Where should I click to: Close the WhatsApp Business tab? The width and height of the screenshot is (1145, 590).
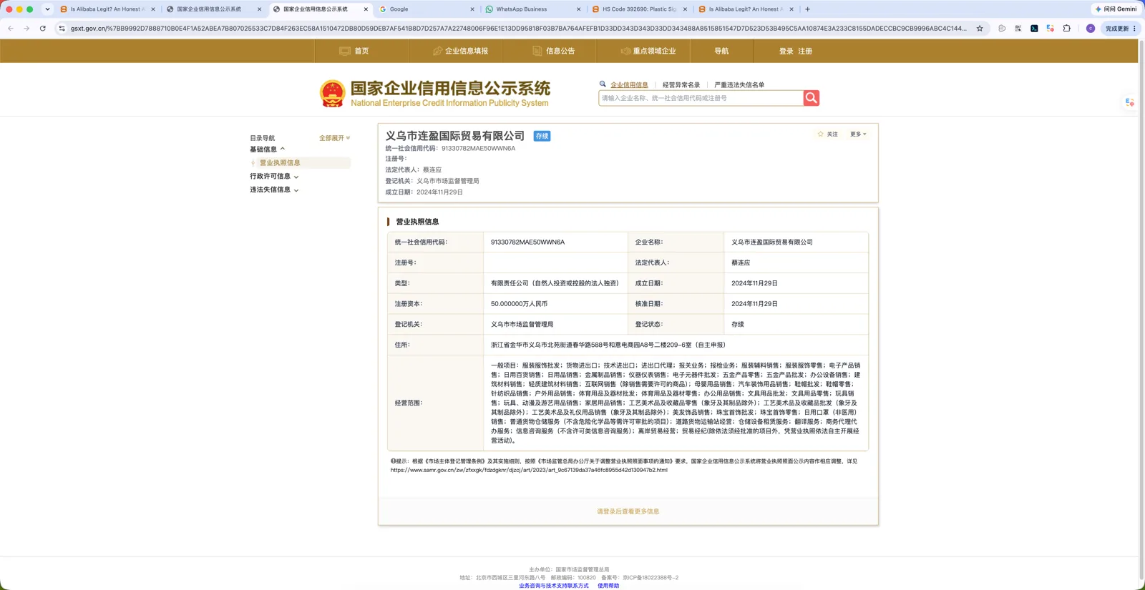pyautogui.click(x=578, y=9)
